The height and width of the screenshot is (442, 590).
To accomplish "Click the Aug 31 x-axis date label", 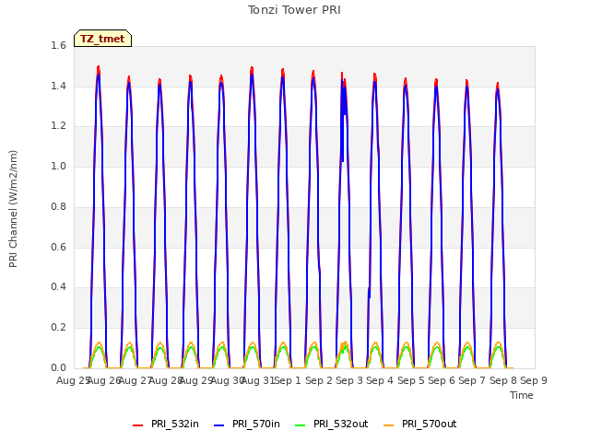I will [x=258, y=380].
